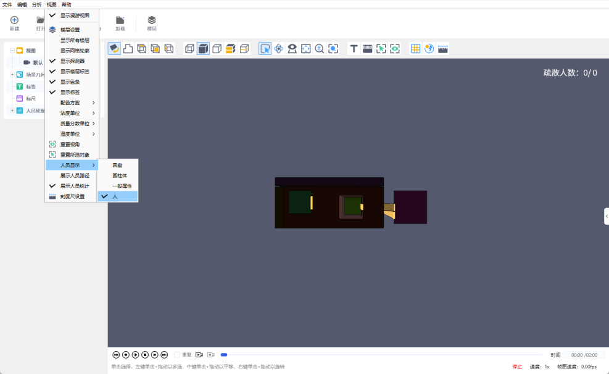Toggle 显示探测器 menu option
The height and width of the screenshot is (374, 609).
click(72, 61)
